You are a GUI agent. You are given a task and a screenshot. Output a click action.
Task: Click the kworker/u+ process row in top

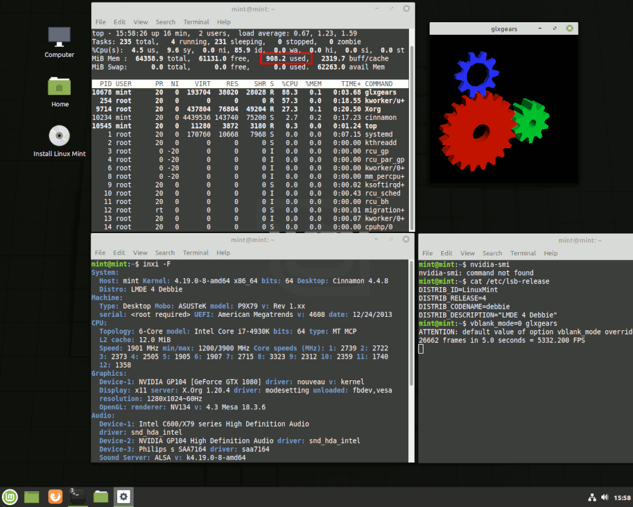(x=250, y=101)
